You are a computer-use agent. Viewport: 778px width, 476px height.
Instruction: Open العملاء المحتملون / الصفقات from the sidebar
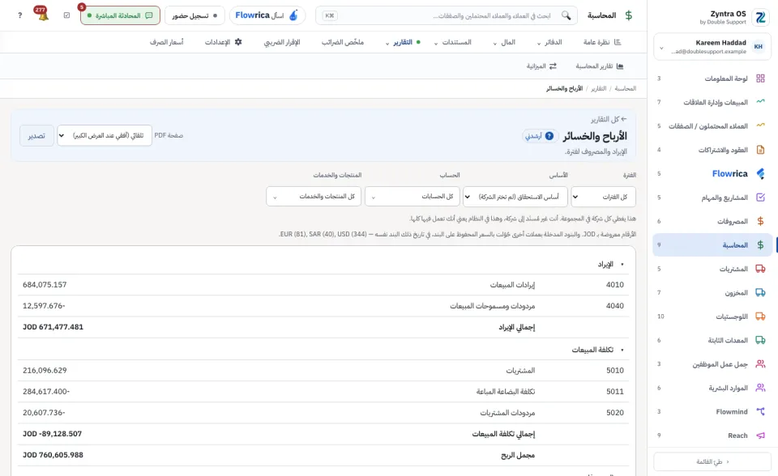(712, 126)
